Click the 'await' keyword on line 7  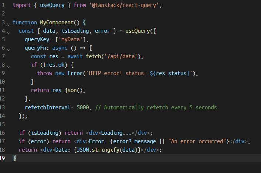(75, 56)
